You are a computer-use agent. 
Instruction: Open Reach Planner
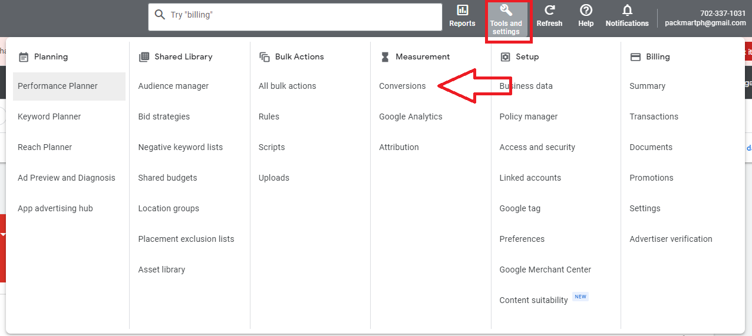(x=45, y=147)
